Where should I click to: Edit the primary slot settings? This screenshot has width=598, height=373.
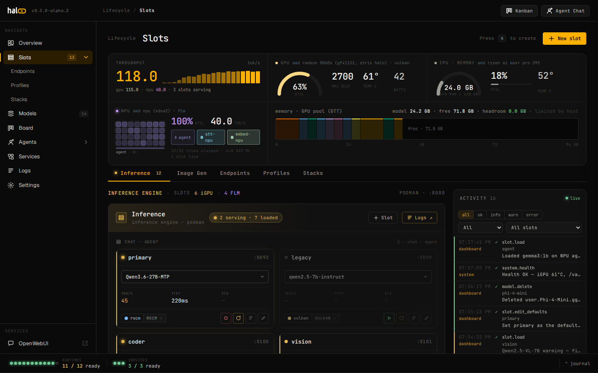[263, 318]
